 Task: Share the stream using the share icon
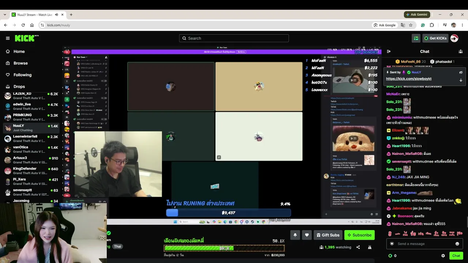pos(358,247)
